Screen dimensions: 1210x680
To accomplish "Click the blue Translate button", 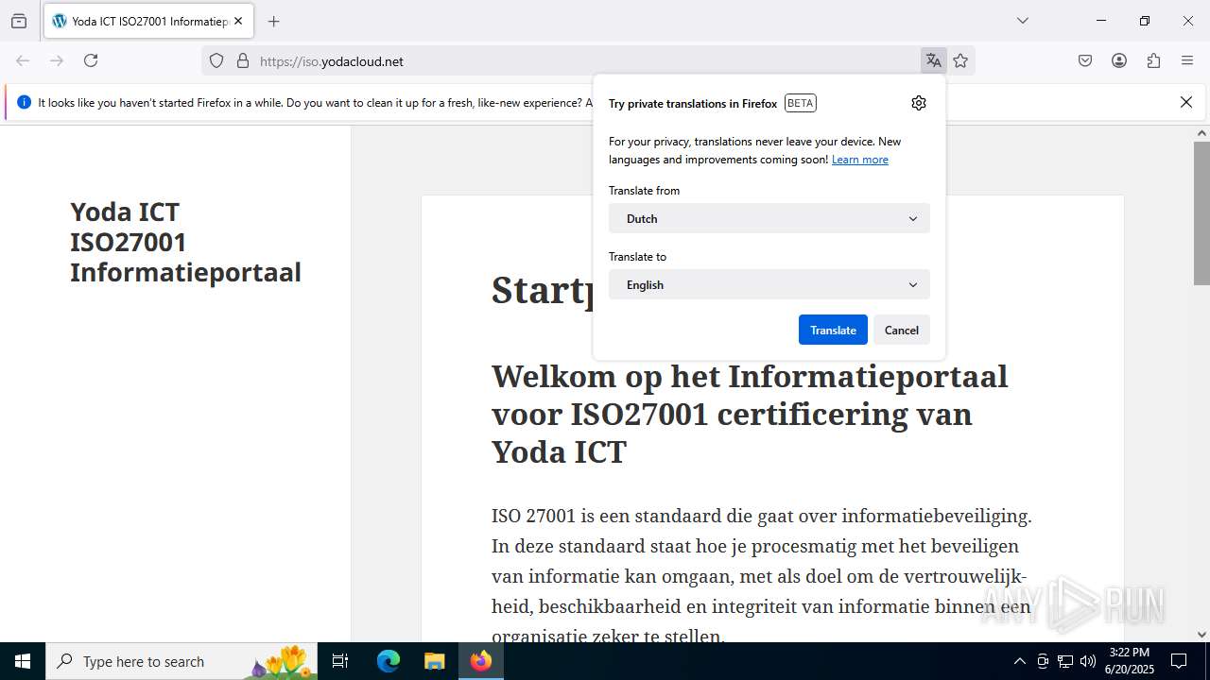I will click(x=833, y=330).
